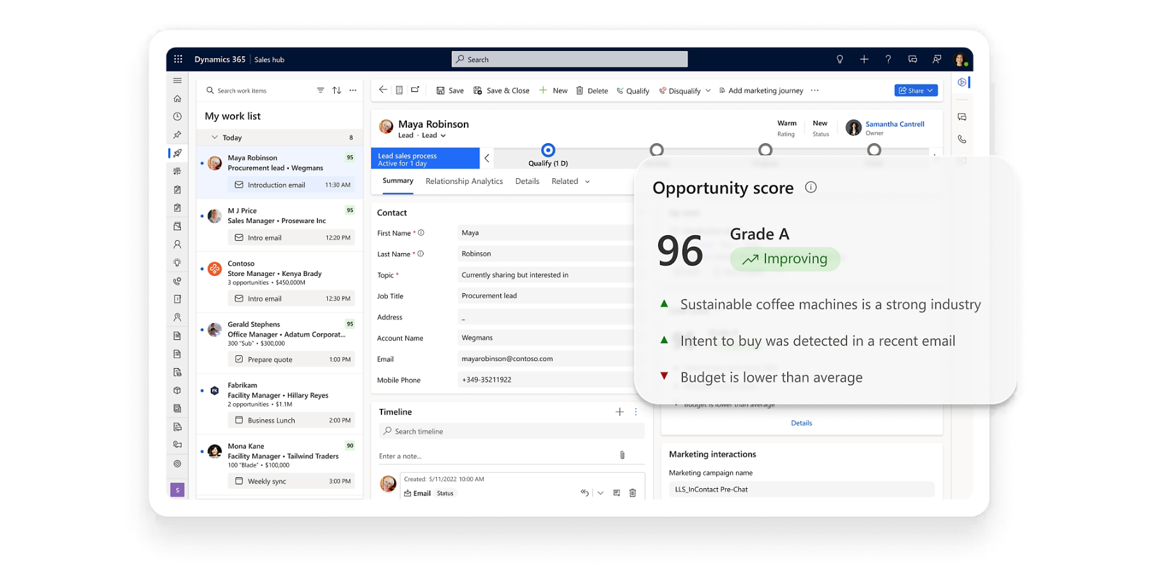Screen dimensions: 1150x575
Task: Expand the Related tab dropdown
Action: (x=587, y=181)
